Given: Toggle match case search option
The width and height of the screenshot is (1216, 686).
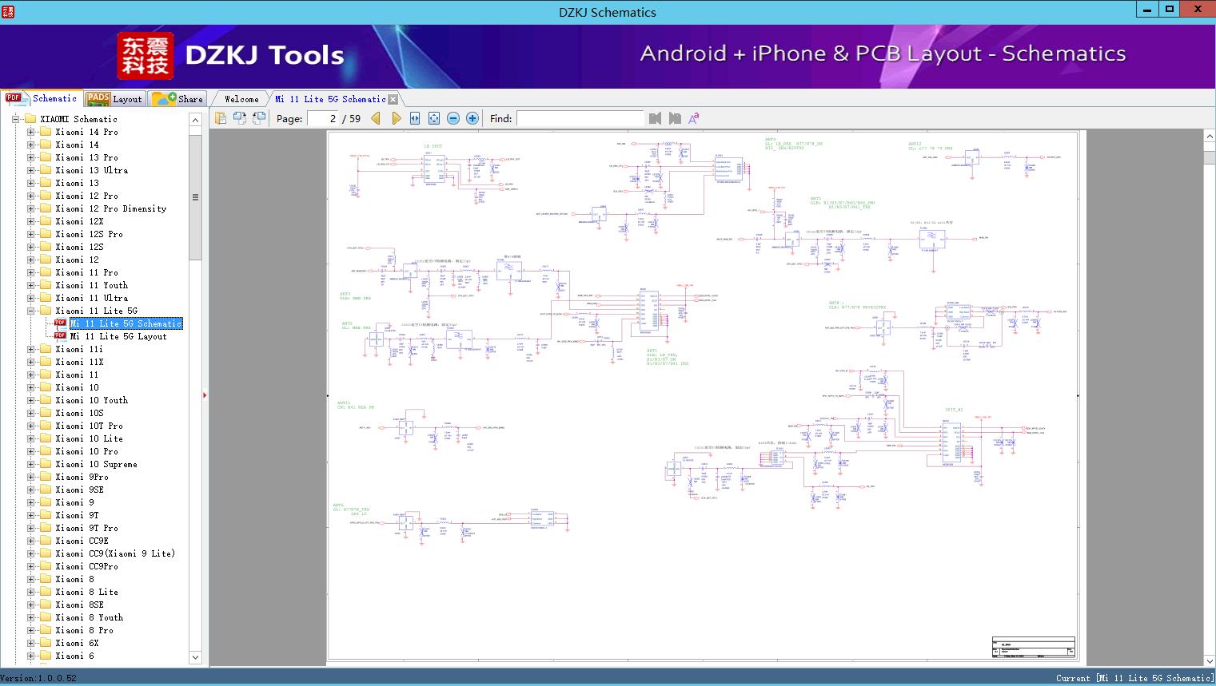Looking at the screenshot, I should [694, 118].
